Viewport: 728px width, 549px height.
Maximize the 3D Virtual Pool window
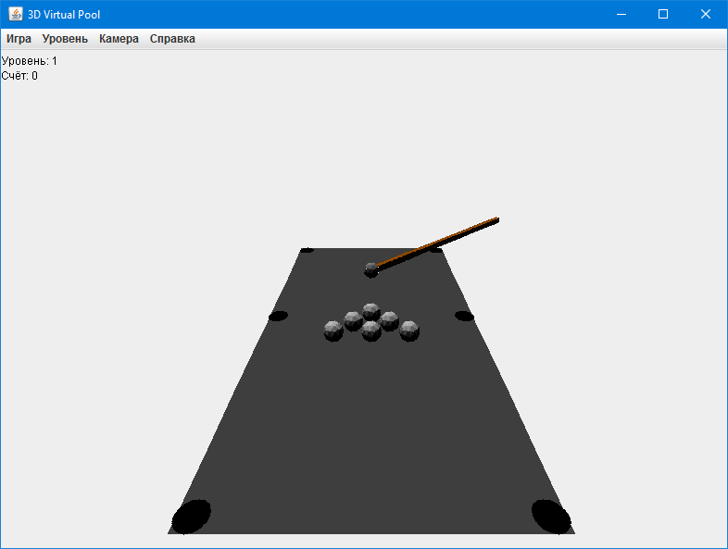coord(663,15)
